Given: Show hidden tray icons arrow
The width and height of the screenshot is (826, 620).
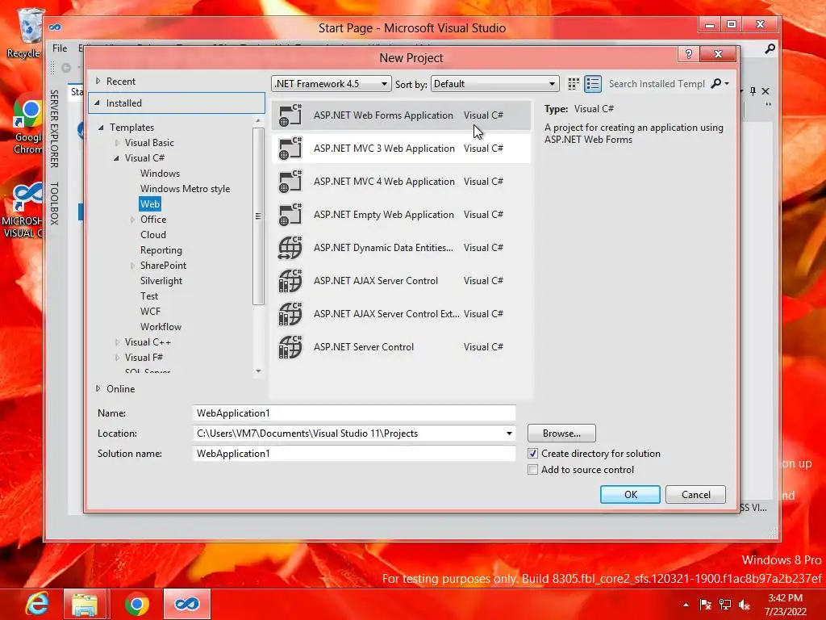Looking at the screenshot, I should click(686, 605).
